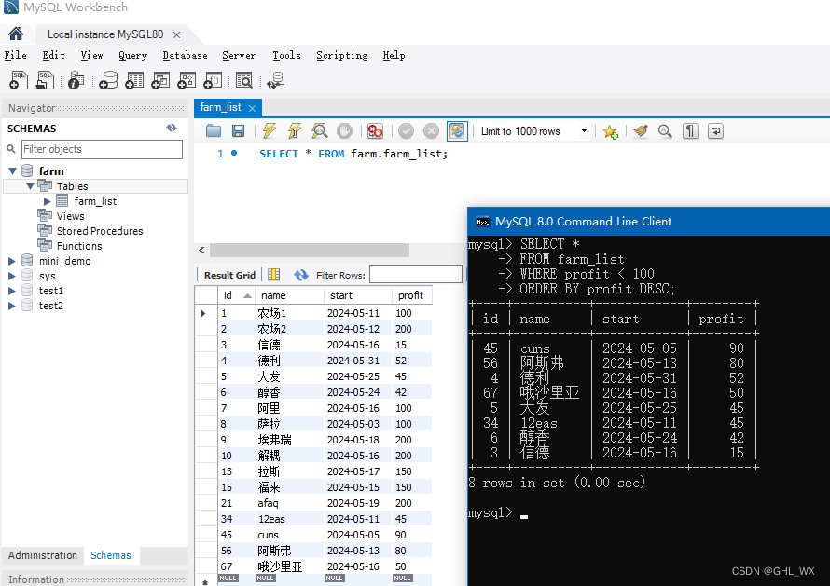
Task: Create a new stored procedure icon
Action: pyautogui.click(x=187, y=80)
